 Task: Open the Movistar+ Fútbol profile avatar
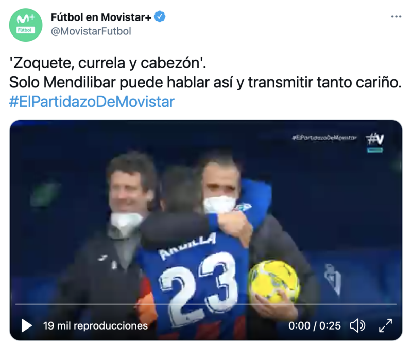[26, 25]
